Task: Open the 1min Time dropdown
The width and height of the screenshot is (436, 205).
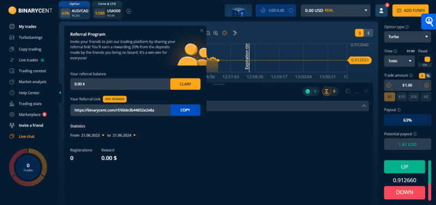Action: 399,61
